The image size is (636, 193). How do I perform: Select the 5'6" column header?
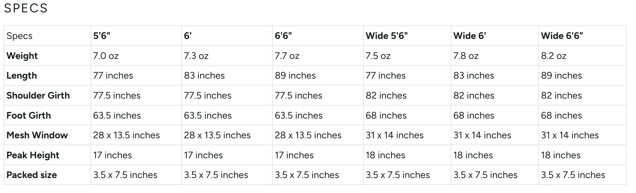tap(102, 36)
